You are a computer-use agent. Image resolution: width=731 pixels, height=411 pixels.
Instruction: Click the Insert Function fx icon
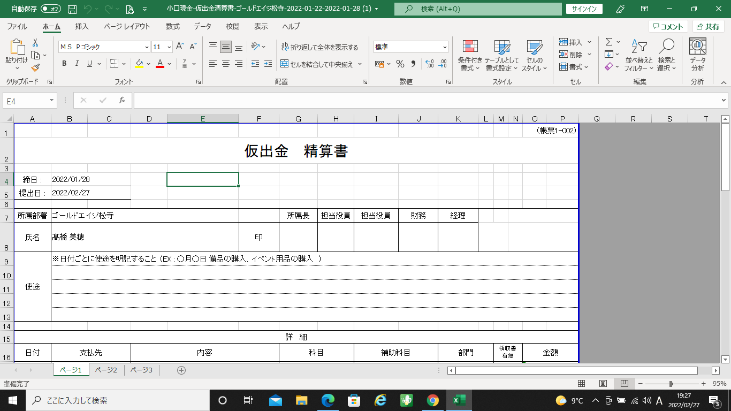point(122,100)
